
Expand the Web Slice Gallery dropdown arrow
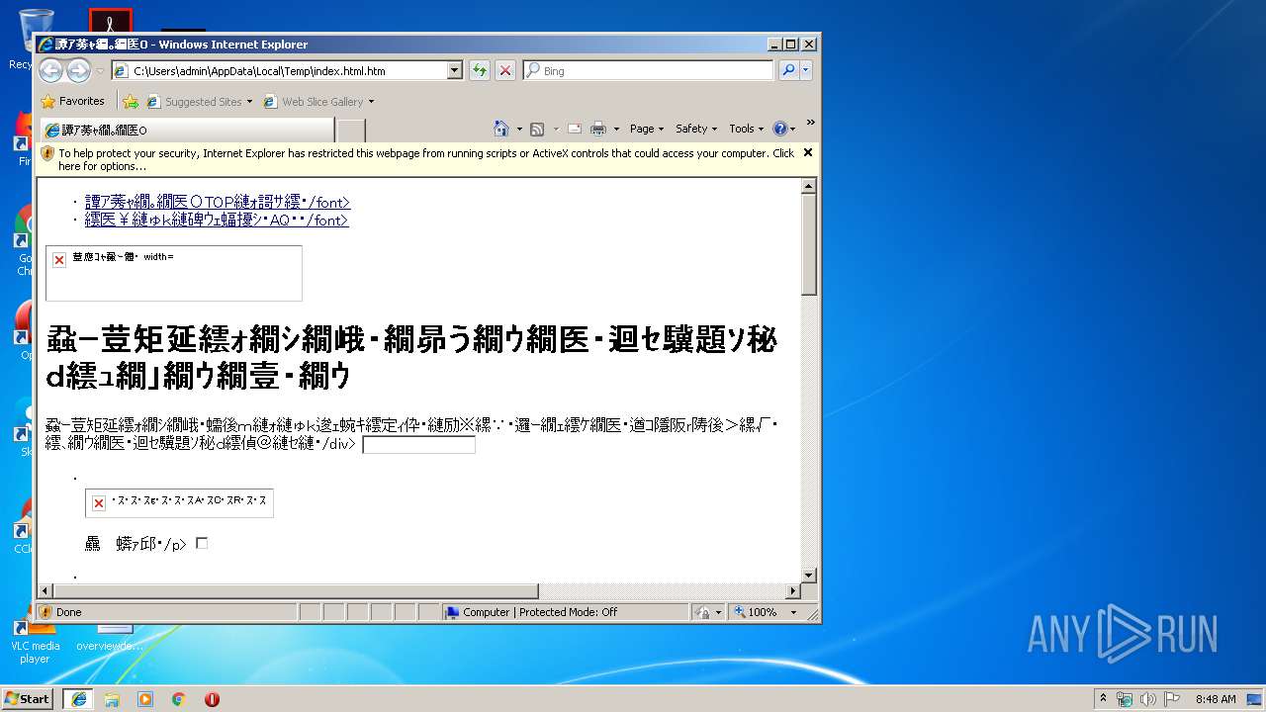(x=372, y=102)
